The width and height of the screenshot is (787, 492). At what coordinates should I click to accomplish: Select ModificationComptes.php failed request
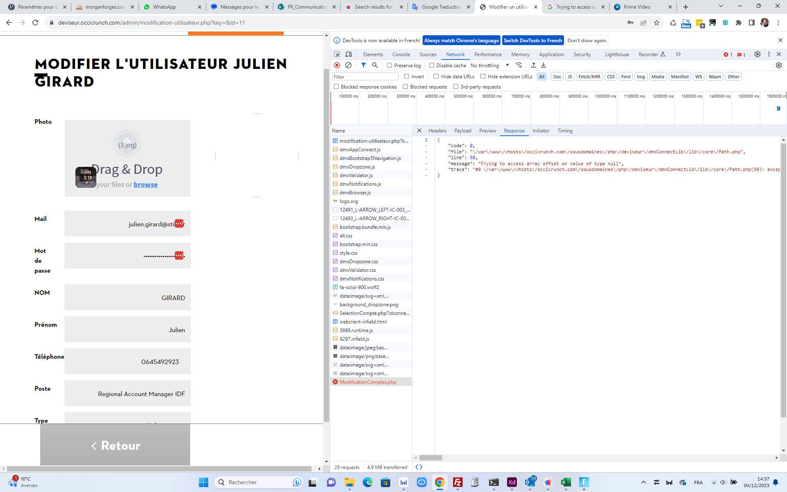coord(368,382)
